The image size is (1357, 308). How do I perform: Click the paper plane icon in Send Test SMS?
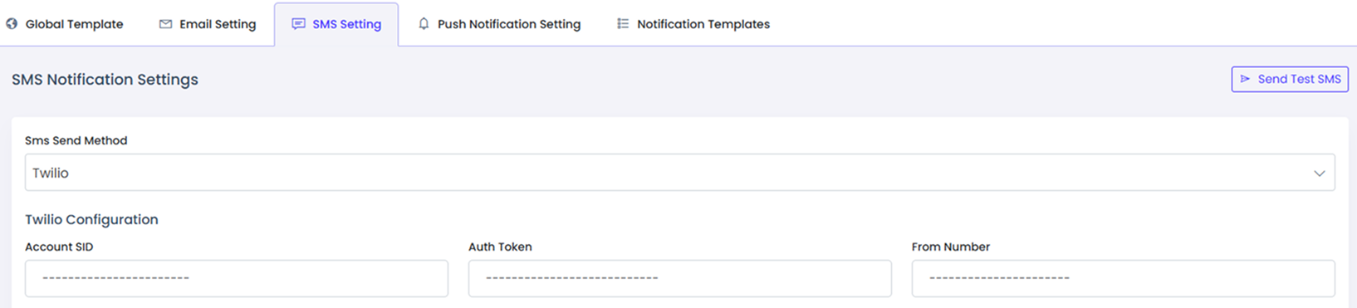[1245, 79]
